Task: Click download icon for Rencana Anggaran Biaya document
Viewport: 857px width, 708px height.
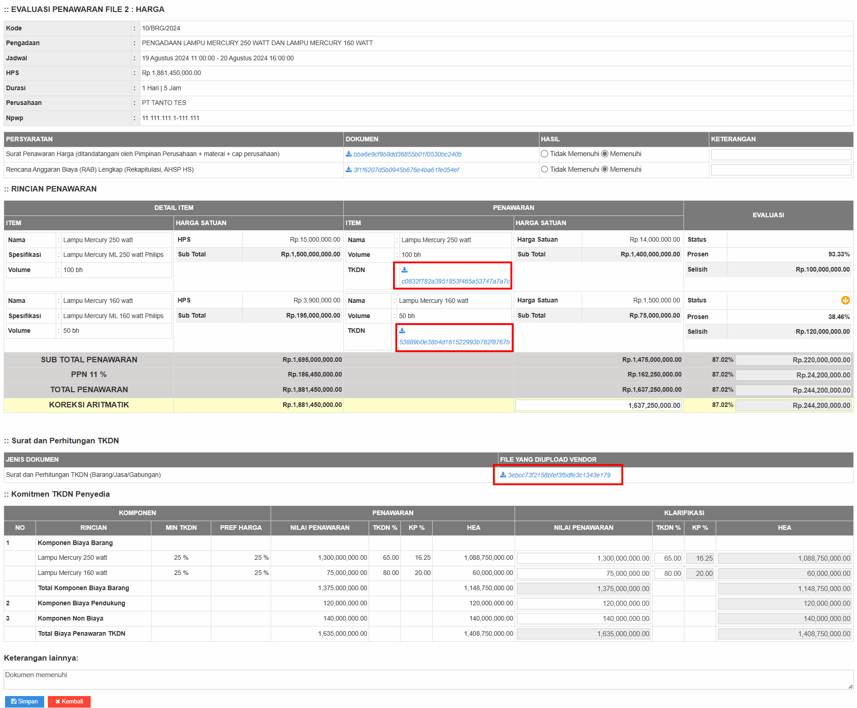Action: click(348, 170)
